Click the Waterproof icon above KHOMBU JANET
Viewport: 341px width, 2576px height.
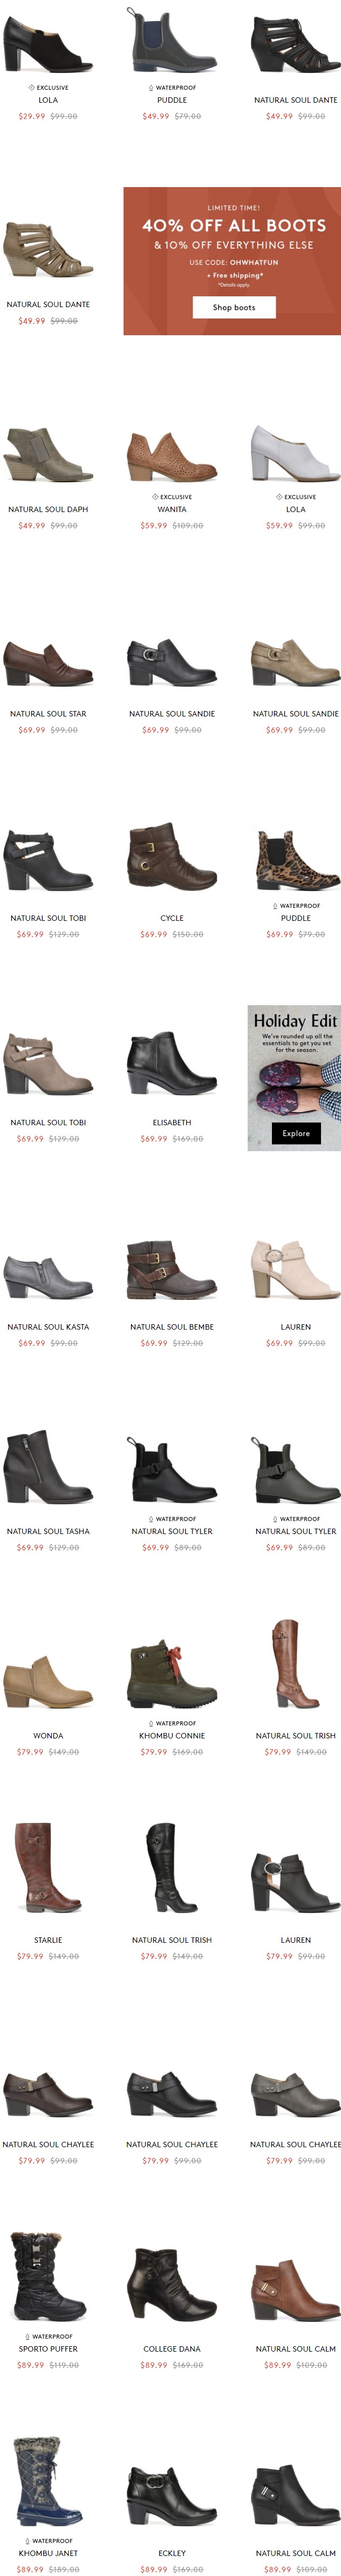pos(28,2540)
